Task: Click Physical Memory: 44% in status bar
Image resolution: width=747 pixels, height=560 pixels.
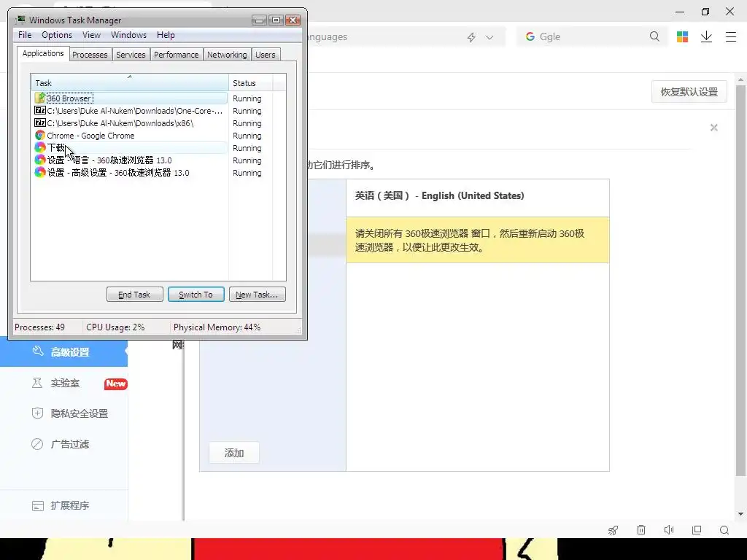Action: (x=217, y=327)
